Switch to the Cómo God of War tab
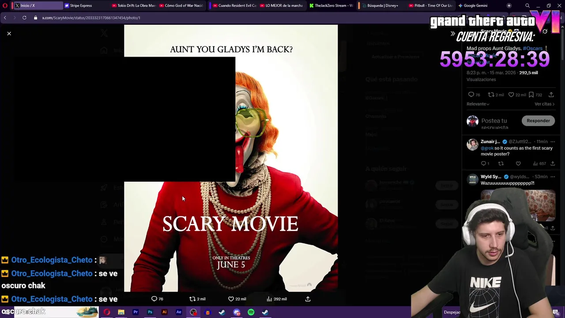 181,5
